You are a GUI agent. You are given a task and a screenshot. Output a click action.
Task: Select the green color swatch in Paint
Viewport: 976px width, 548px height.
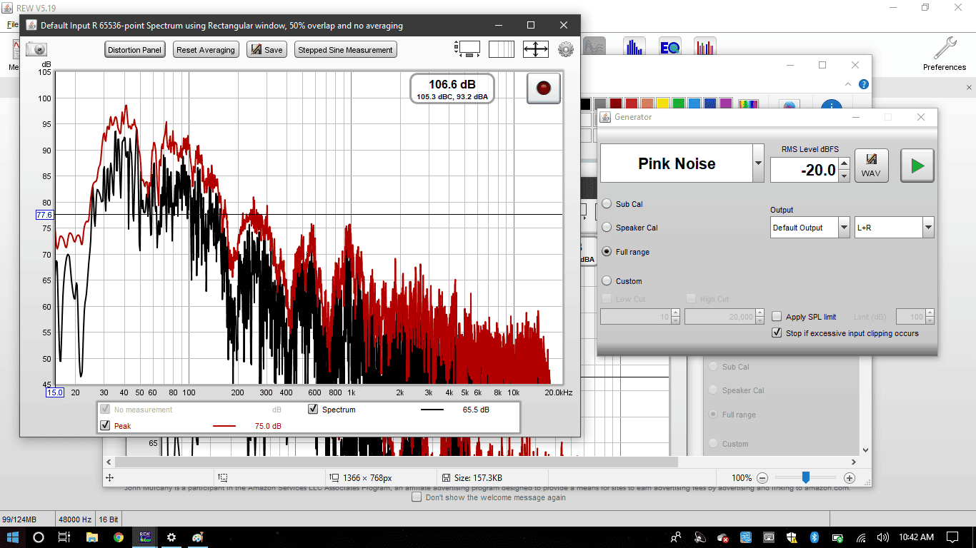point(678,104)
